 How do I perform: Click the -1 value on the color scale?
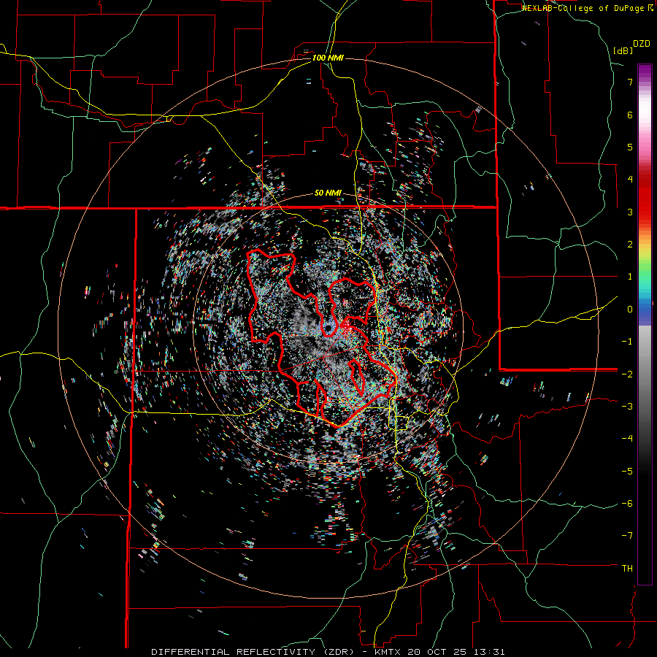pyautogui.click(x=627, y=342)
